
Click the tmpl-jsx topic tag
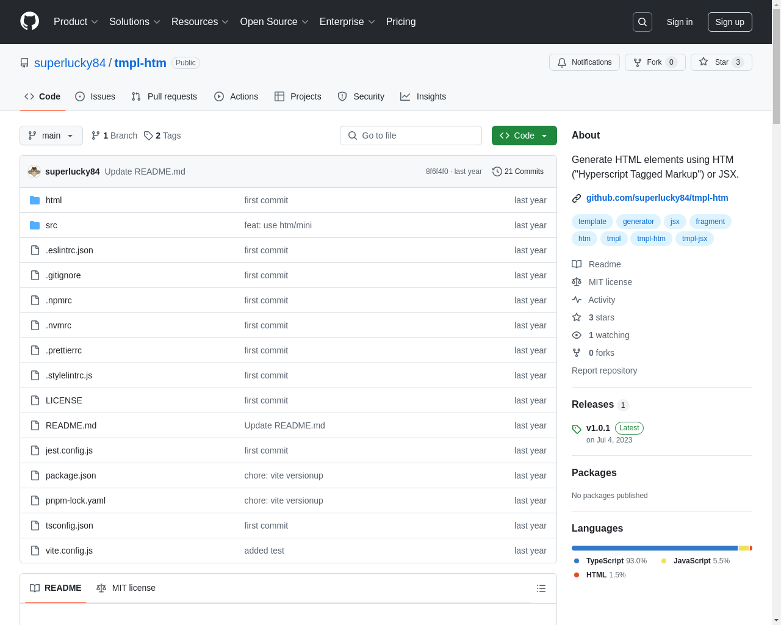[x=694, y=239]
